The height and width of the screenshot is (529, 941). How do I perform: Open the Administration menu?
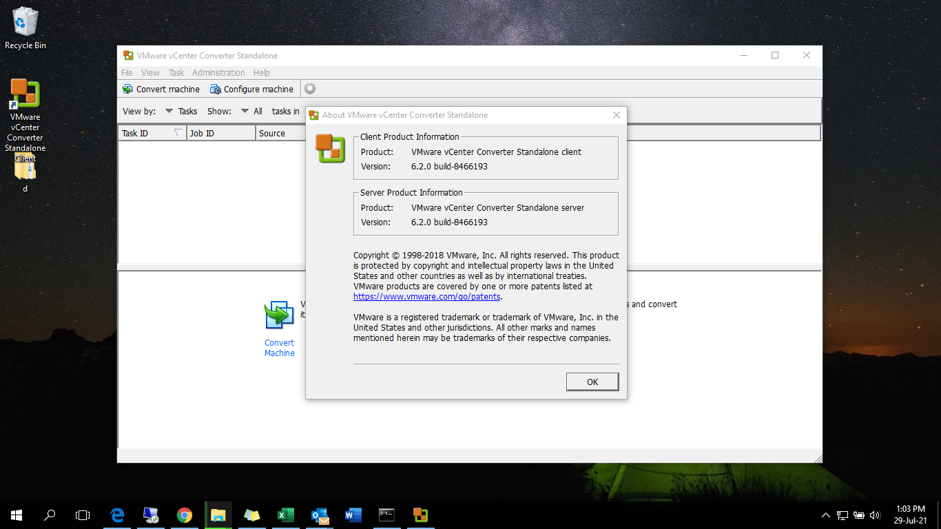pos(218,72)
